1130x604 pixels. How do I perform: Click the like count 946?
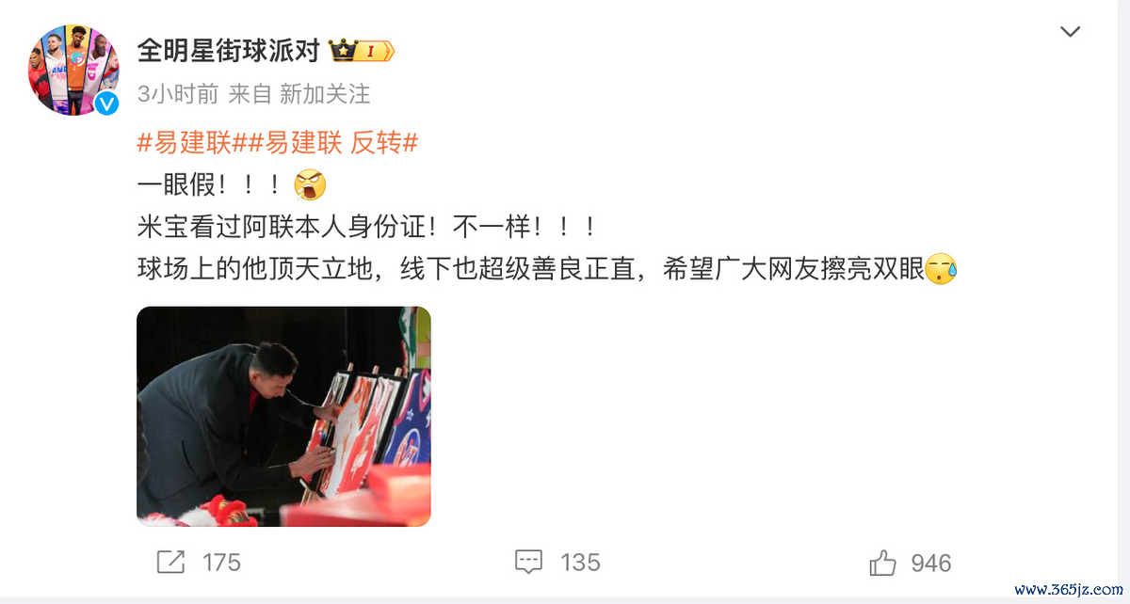click(x=931, y=563)
